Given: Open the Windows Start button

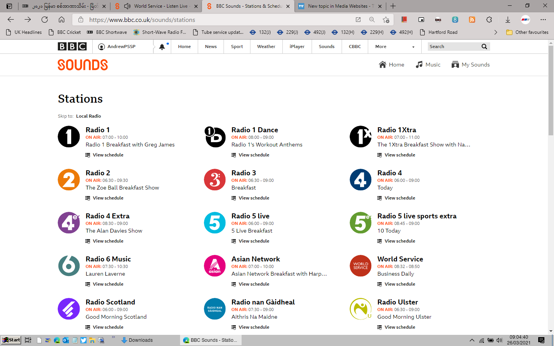Looking at the screenshot, I should [x=11, y=340].
